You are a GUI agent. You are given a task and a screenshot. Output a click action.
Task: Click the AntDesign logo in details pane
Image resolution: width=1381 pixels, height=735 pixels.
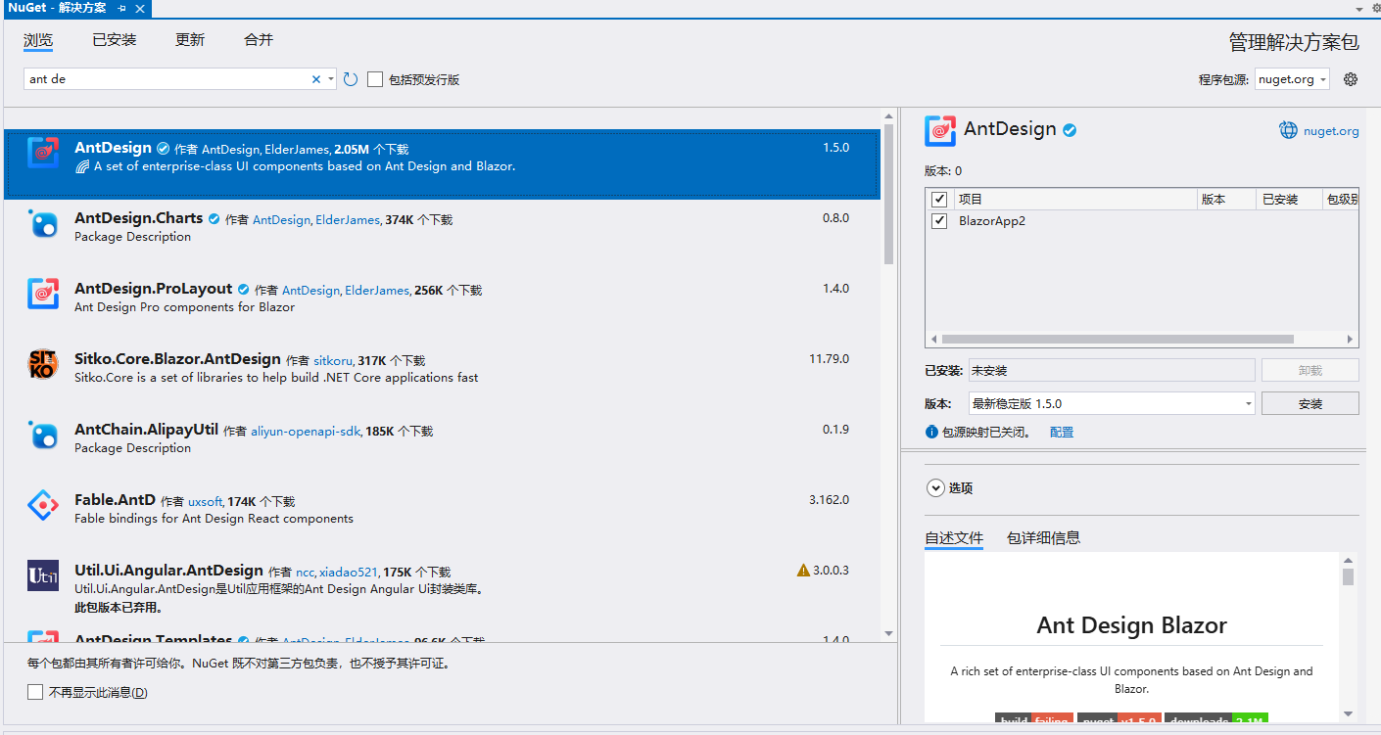pyautogui.click(x=940, y=130)
